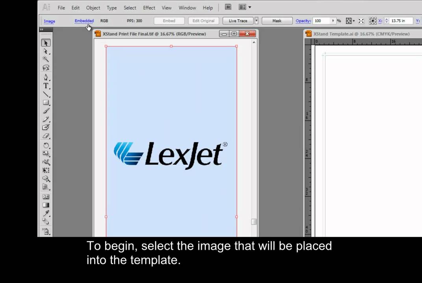The height and width of the screenshot is (283, 422).
Task: Click the LexJet logo image
Action: (x=170, y=155)
